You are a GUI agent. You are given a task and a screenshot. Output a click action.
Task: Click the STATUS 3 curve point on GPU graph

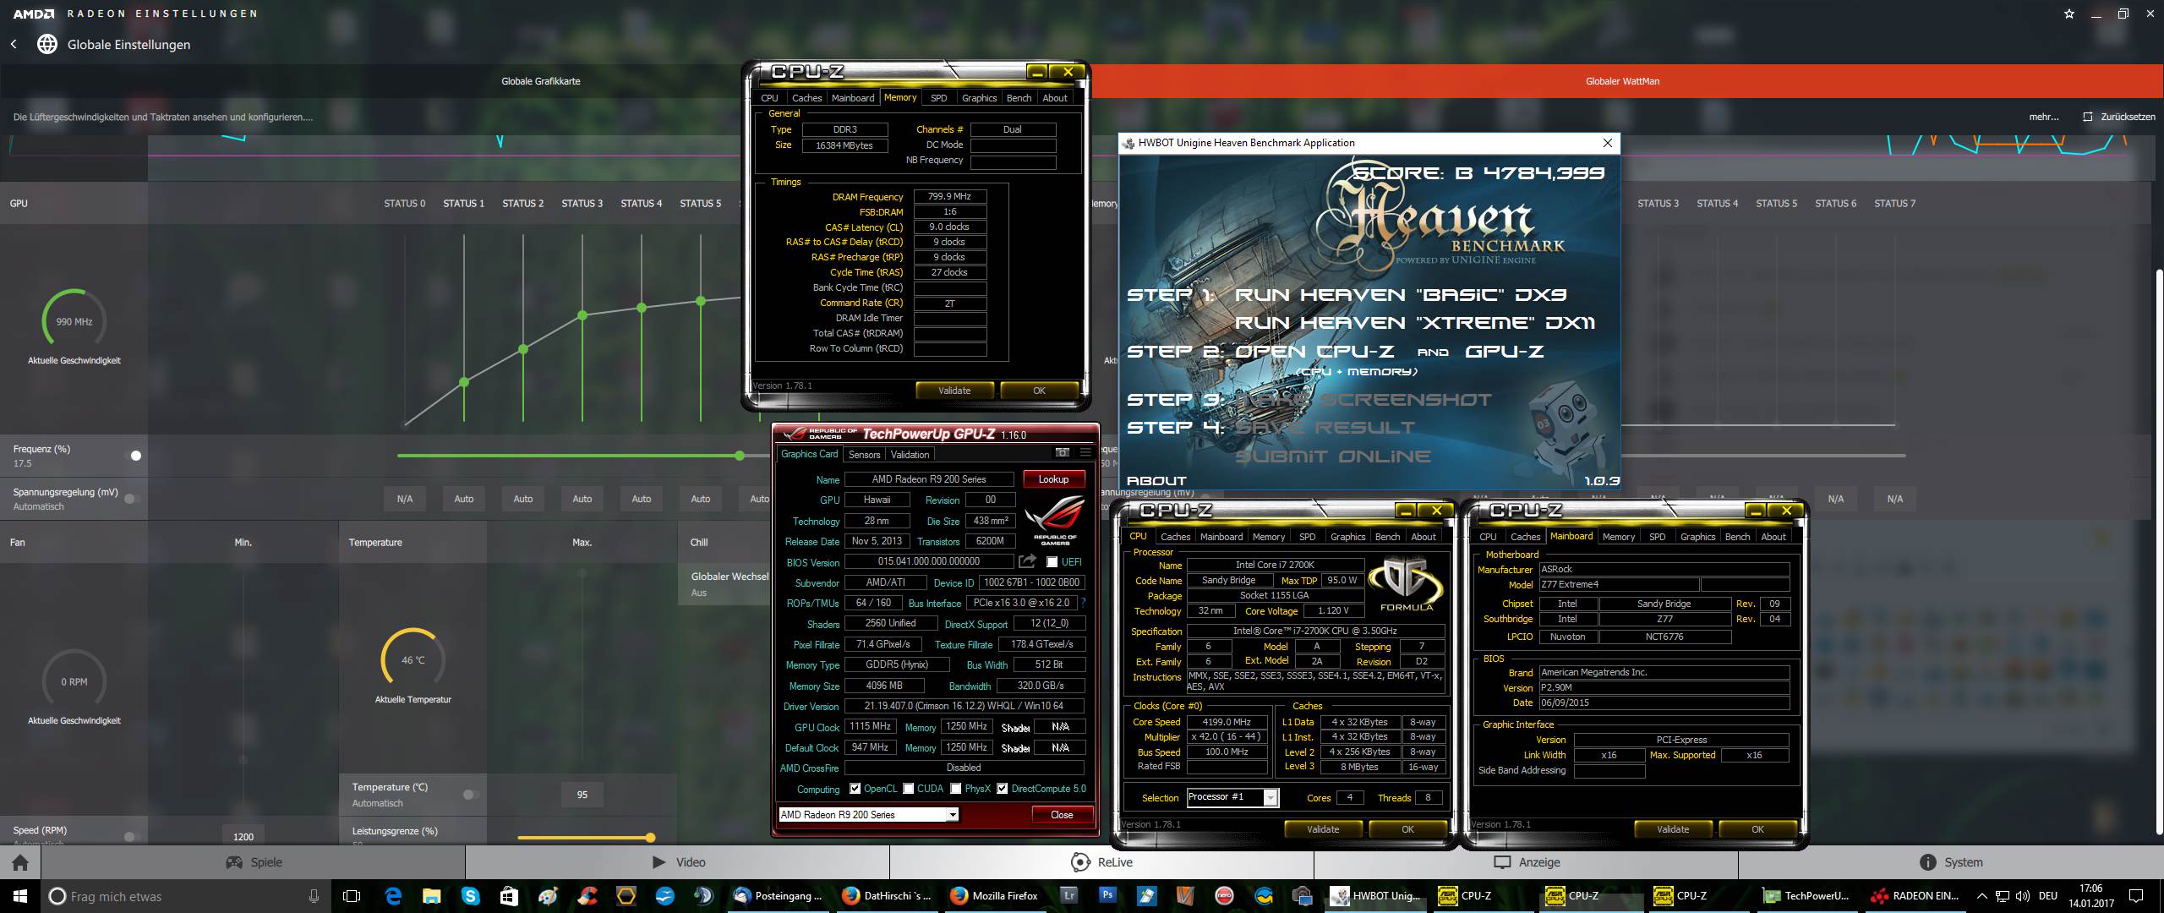[582, 315]
